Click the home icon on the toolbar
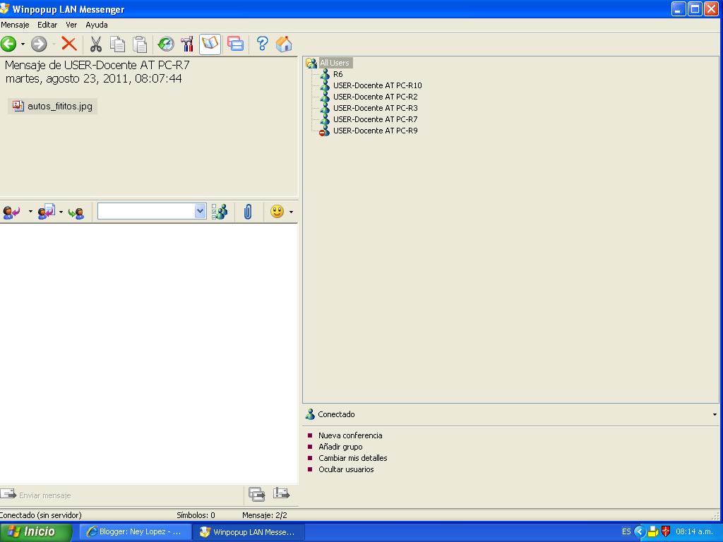Image resolution: width=723 pixels, height=542 pixels. [x=284, y=44]
